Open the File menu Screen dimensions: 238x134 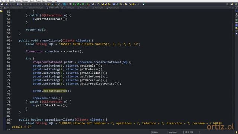point(2,1)
